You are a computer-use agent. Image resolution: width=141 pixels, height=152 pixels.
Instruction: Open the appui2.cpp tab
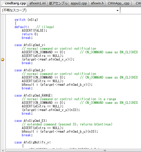click(x=79, y=3)
